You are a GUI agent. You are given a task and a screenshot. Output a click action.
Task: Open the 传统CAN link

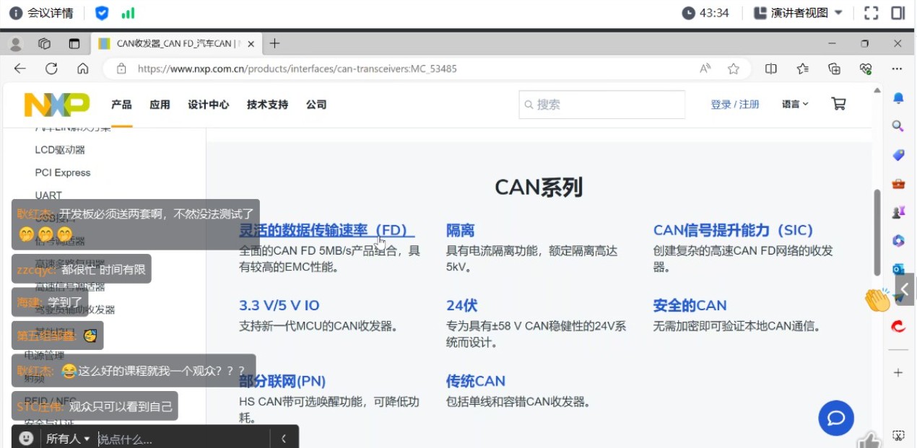(475, 381)
